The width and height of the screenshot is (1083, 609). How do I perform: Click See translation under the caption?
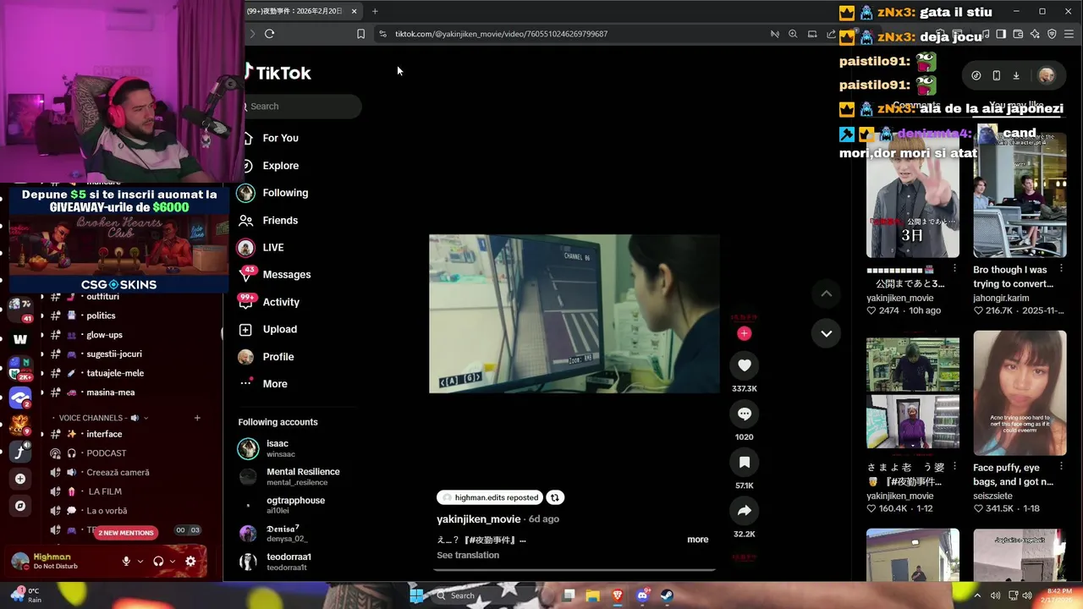468,555
